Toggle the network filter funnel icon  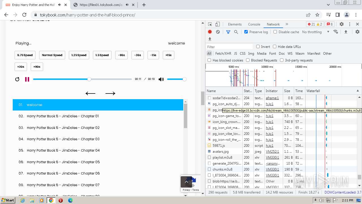[x=228, y=32]
